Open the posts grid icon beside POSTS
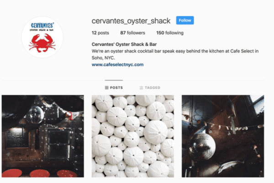 (106, 87)
